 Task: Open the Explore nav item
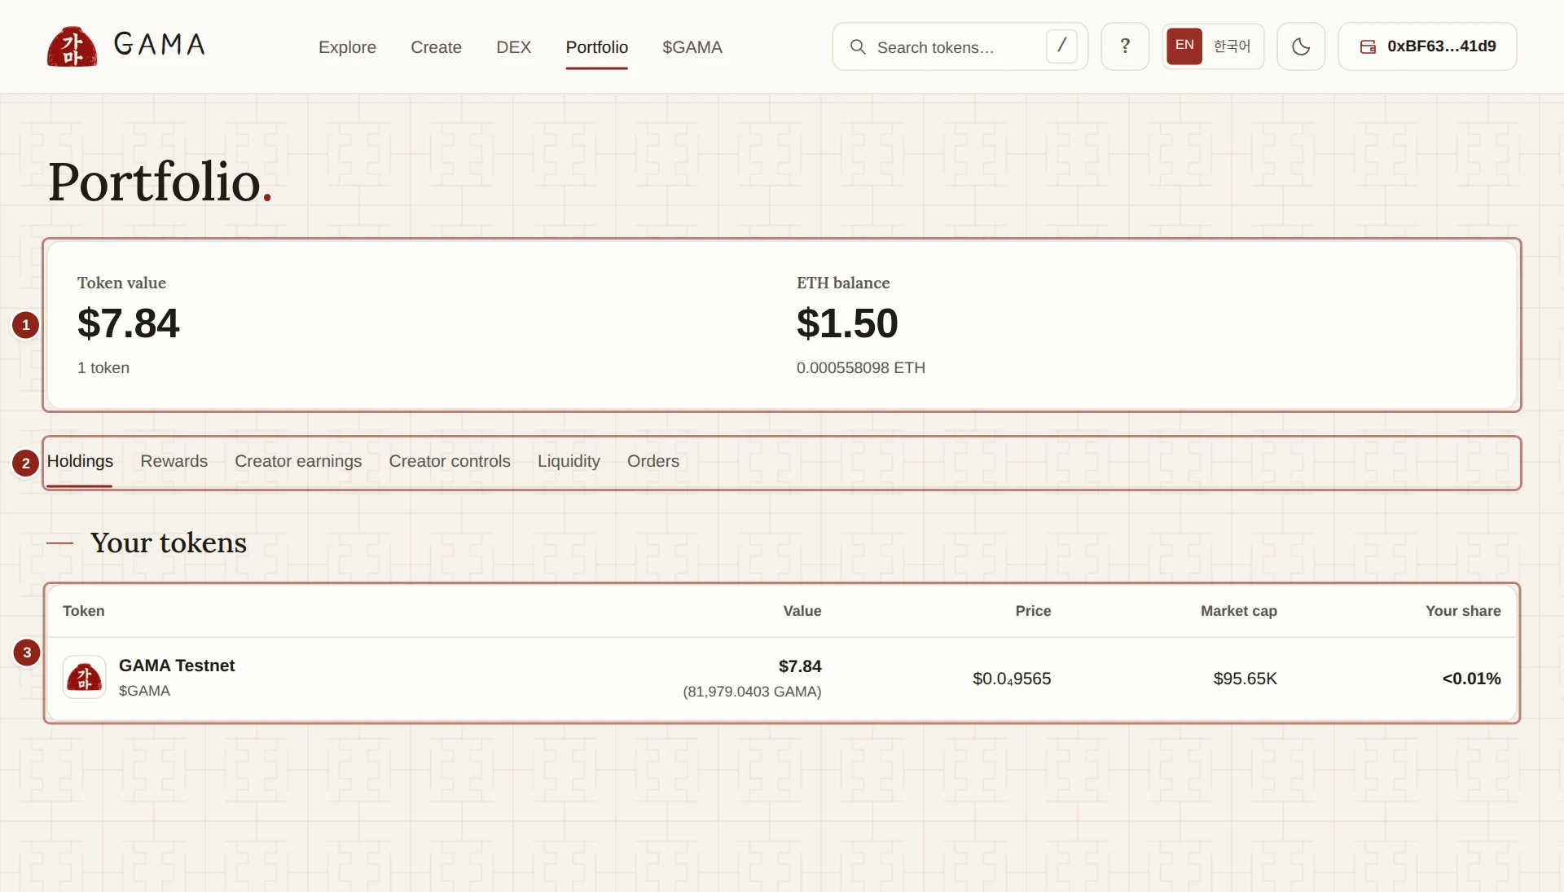[x=347, y=47]
